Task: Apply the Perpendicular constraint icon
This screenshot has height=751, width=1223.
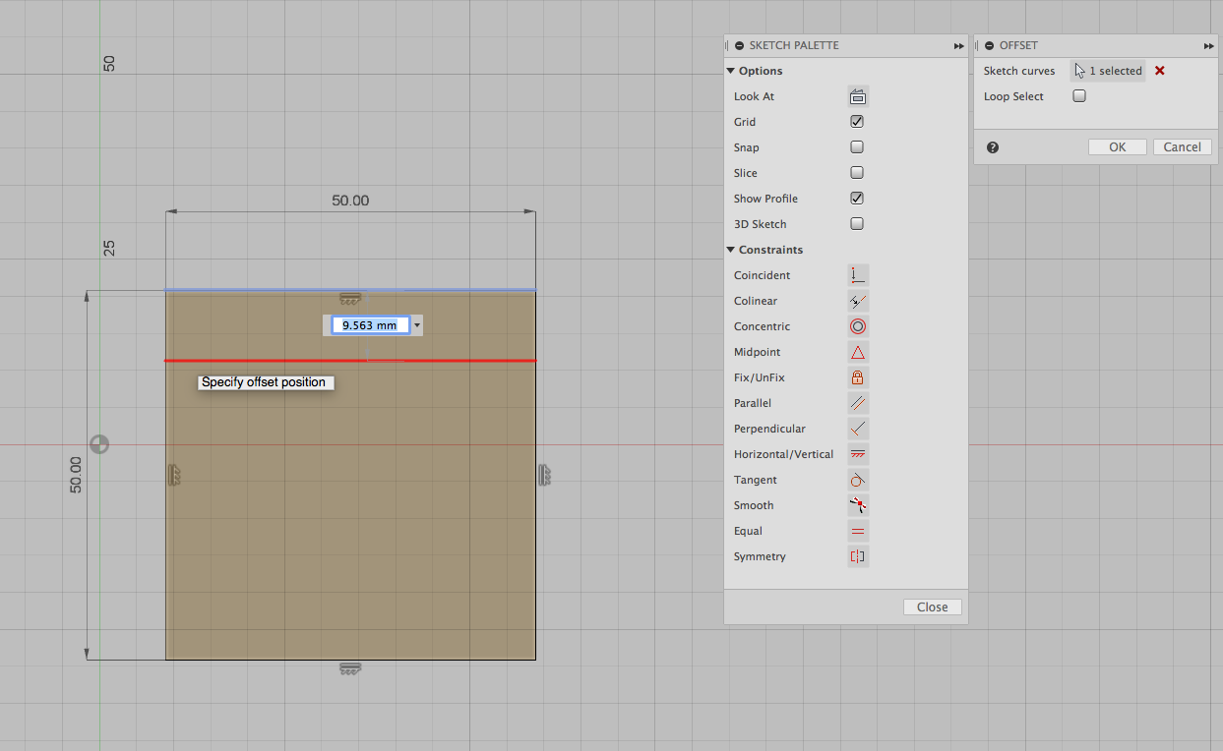Action: click(x=857, y=429)
